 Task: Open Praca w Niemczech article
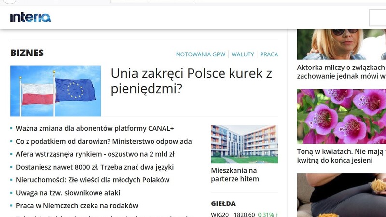click(x=77, y=205)
